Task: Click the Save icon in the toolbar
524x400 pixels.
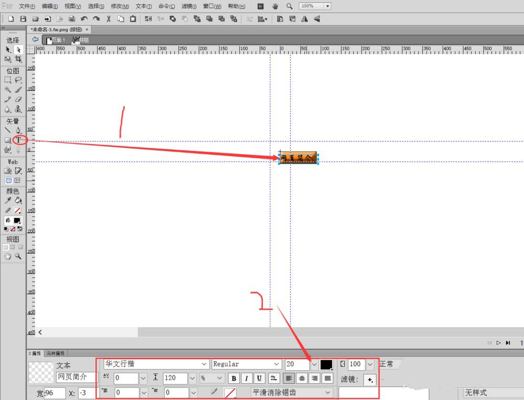Action: [23, 19]
